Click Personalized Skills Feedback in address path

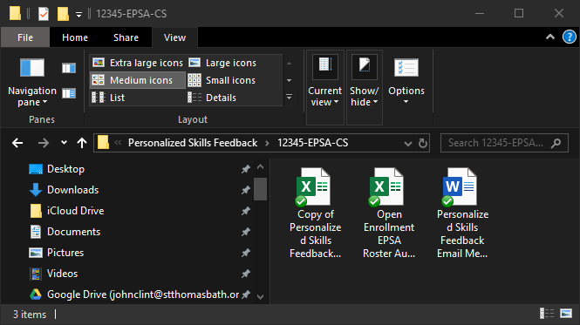(193, 143)
